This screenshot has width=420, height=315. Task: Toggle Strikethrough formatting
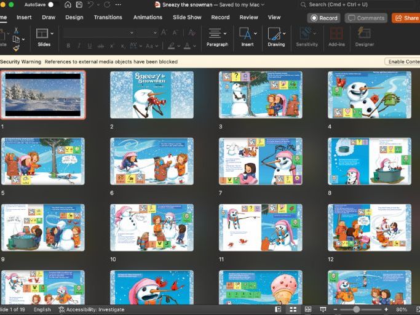pos(101,46)
